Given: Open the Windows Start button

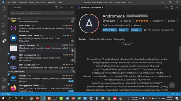Looking at the screenshot, I should (3, 98).
